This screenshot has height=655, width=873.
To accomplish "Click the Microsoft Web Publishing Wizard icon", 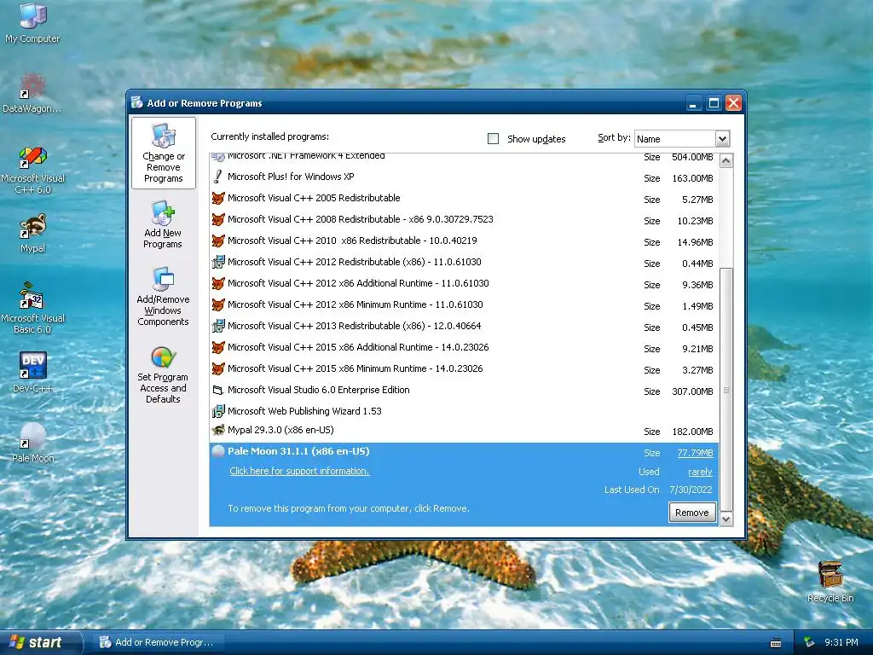I will click(x=218, y=412).
